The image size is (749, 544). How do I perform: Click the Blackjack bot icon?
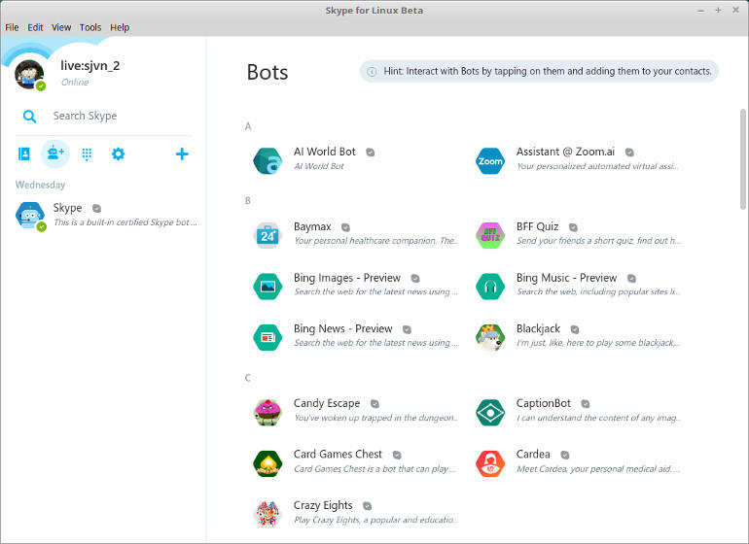490,337
